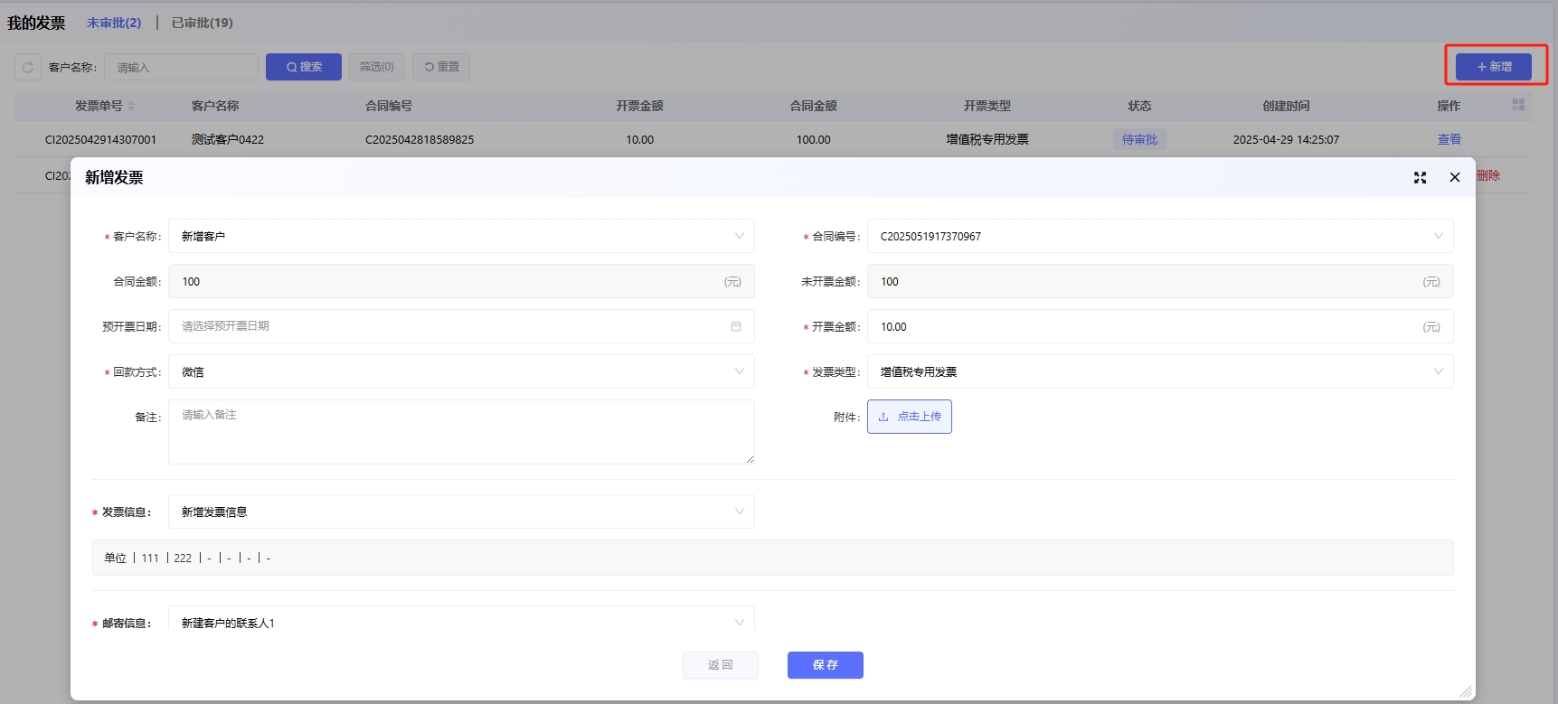The image size is (1558, 704).
Task: Click the 查看 link in the first row
Action: [1449, 139]
